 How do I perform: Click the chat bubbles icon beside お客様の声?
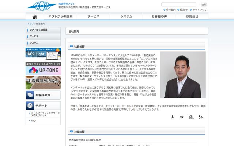click(x=30, y=95)
